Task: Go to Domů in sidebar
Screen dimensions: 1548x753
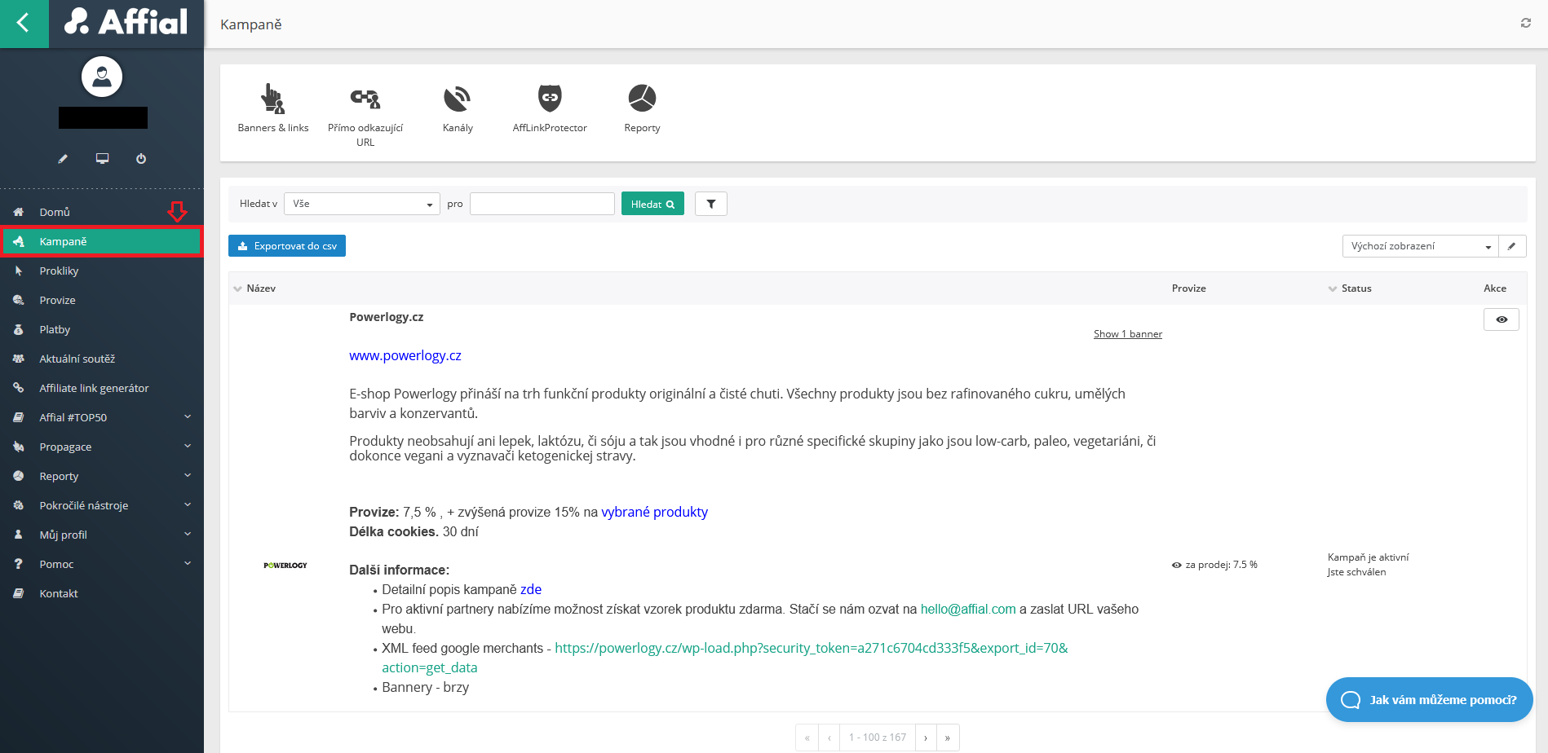Action: click(102, 212)
